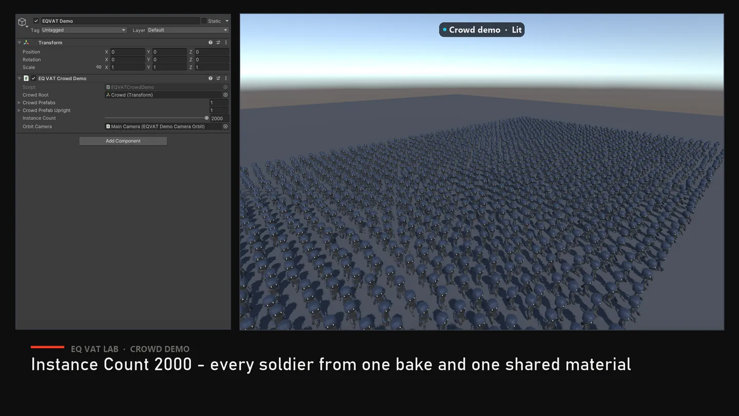Open the EQ VAT Crowd Demo three-dot menu

click(x=226, y=79)
